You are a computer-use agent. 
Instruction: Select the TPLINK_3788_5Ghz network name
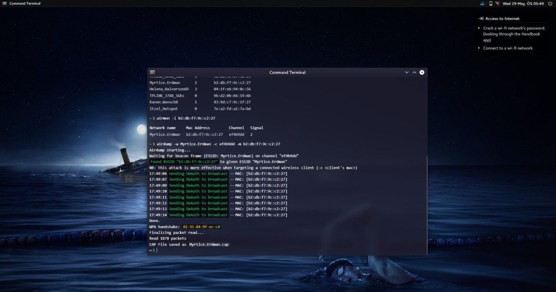167,96
